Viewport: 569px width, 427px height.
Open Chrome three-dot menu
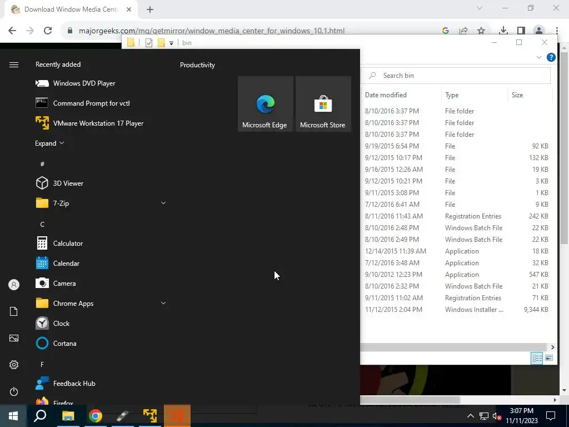click(x=557, y=31)
